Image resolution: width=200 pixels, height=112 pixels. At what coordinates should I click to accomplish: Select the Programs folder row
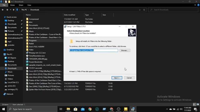32,40
